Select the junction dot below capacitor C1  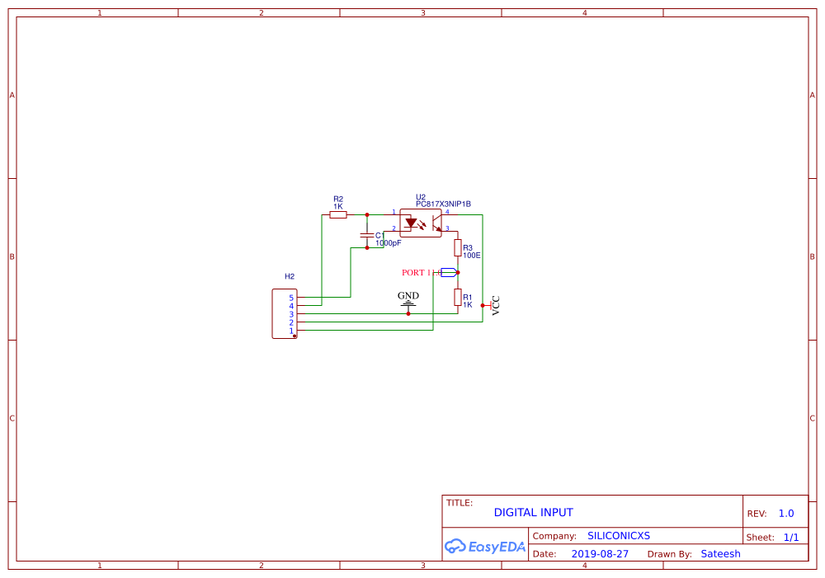[x=367, y=247]
